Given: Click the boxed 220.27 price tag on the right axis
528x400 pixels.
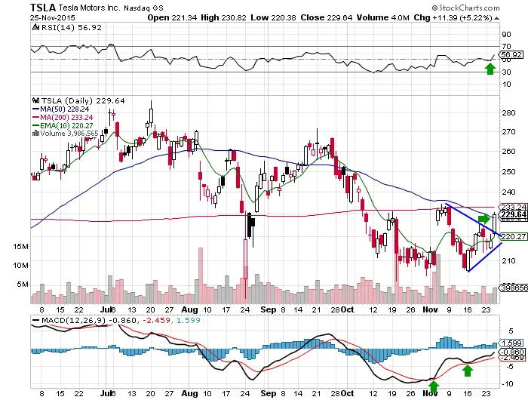Looking at the screenshot, I should point(513,236).
